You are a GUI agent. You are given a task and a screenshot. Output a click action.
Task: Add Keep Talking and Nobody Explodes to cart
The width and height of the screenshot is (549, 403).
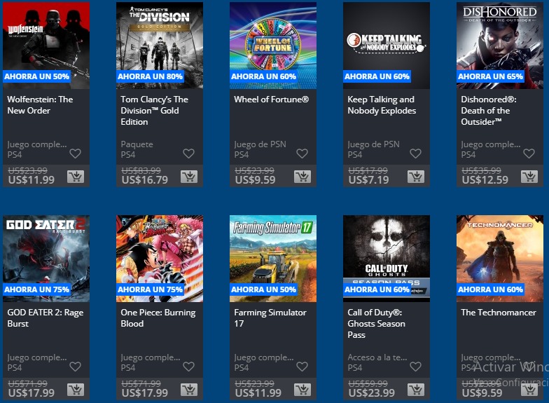click(416, 177)
